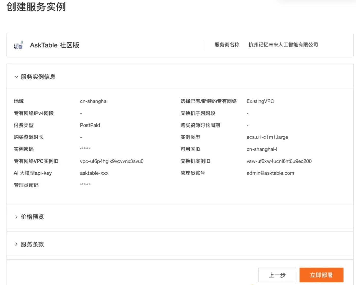Click the masked 管理员密码 value
The image size is (356, 285).
pyautogui.click(x=85, y=184)
